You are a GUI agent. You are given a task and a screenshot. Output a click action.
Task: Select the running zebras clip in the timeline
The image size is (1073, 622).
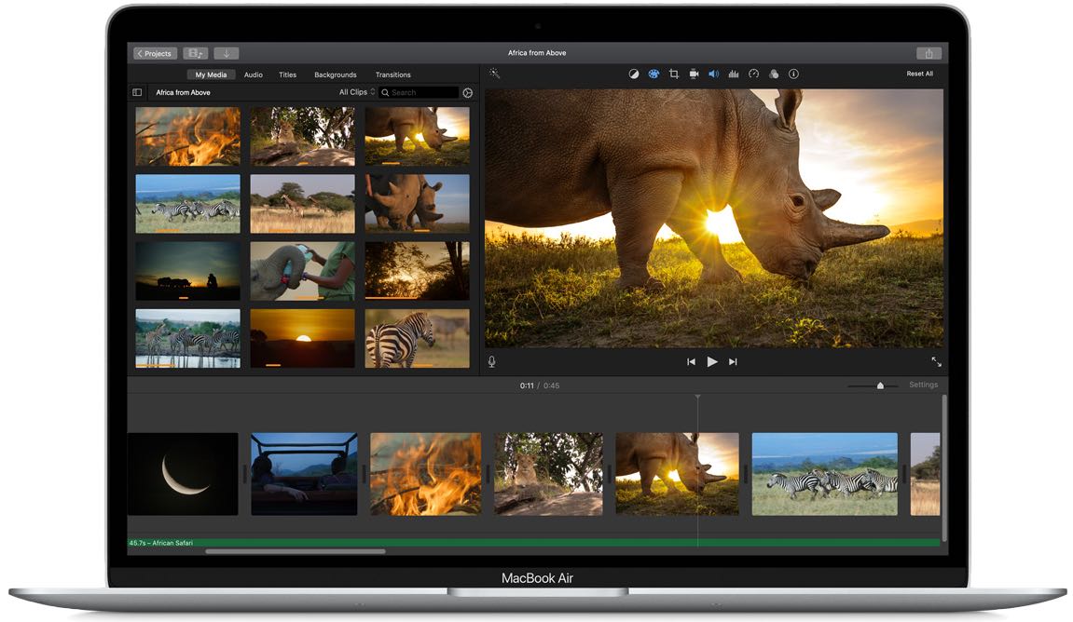[825, 474]
